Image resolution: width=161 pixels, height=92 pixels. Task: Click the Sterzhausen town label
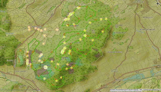tap(119, 80)
